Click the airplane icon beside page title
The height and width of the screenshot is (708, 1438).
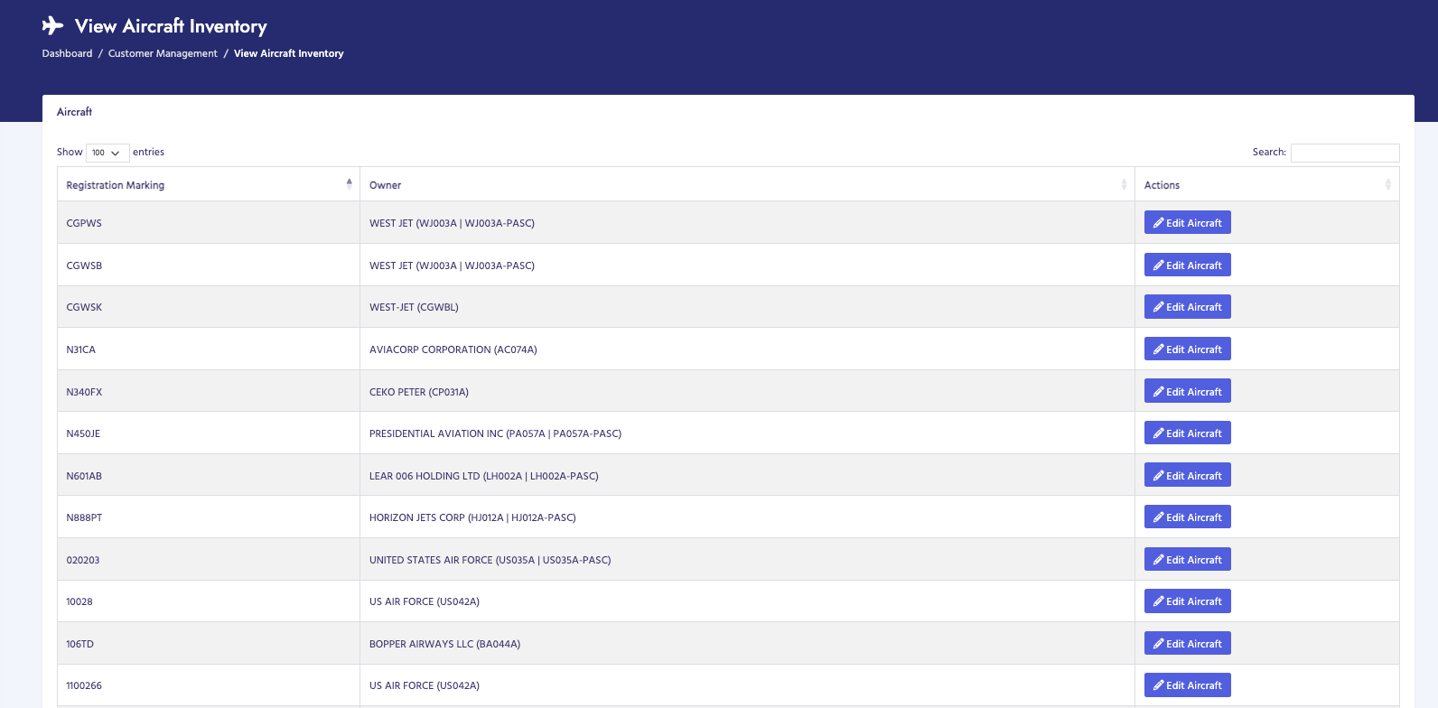point(52,25)
